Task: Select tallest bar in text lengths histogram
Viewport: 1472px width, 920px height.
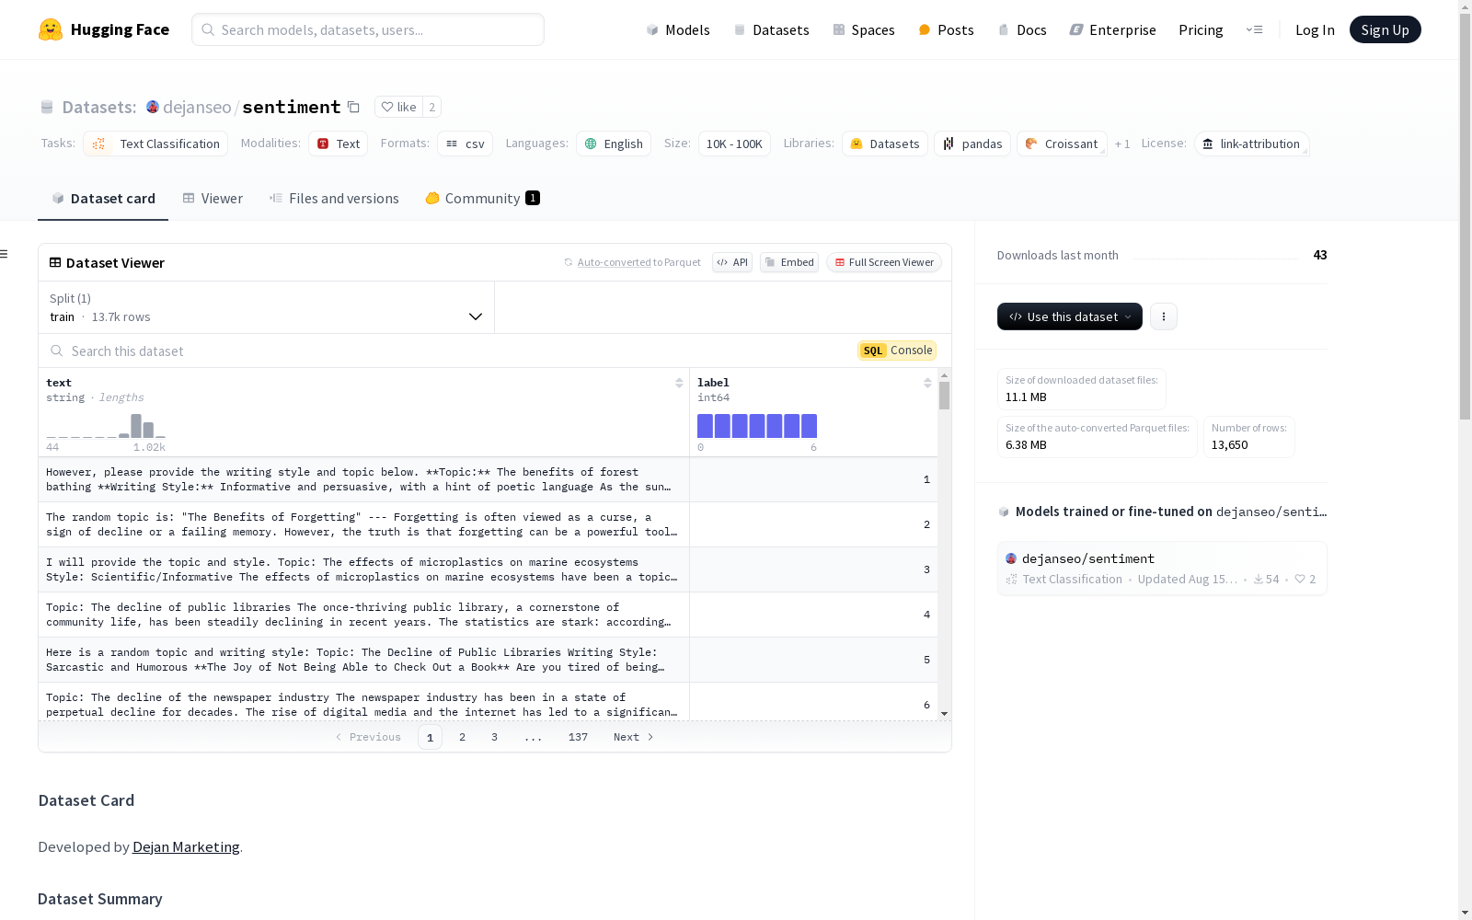Action: click(136, 426)
